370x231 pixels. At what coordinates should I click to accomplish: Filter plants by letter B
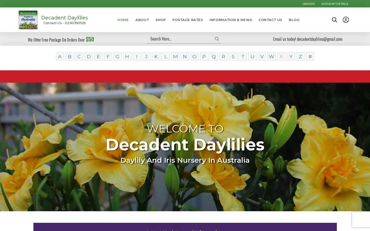pyautogui.click(x=69, y=56)
